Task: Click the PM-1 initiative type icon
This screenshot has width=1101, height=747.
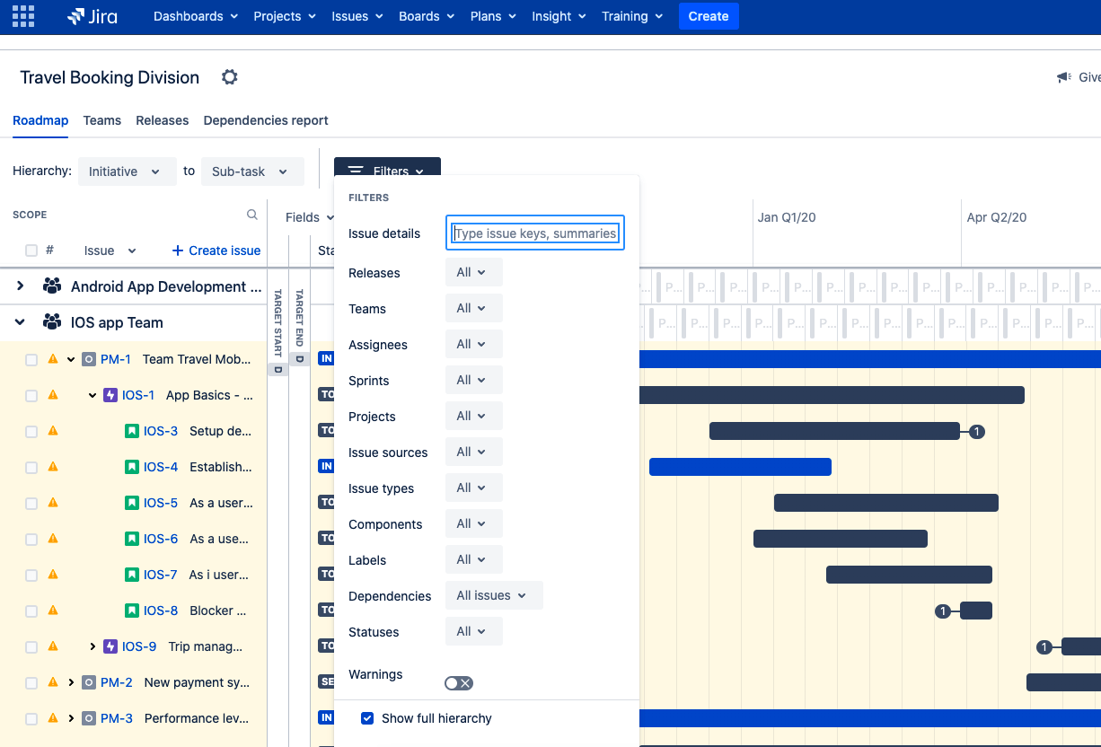Action: tap(88, 359)
